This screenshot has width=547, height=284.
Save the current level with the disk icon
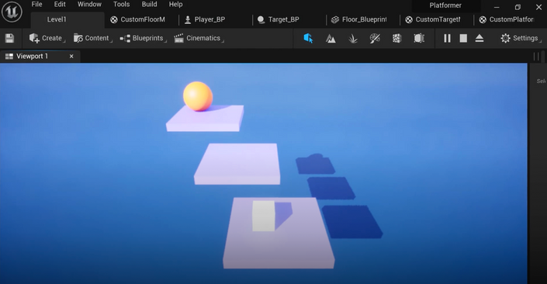(9, 38)
